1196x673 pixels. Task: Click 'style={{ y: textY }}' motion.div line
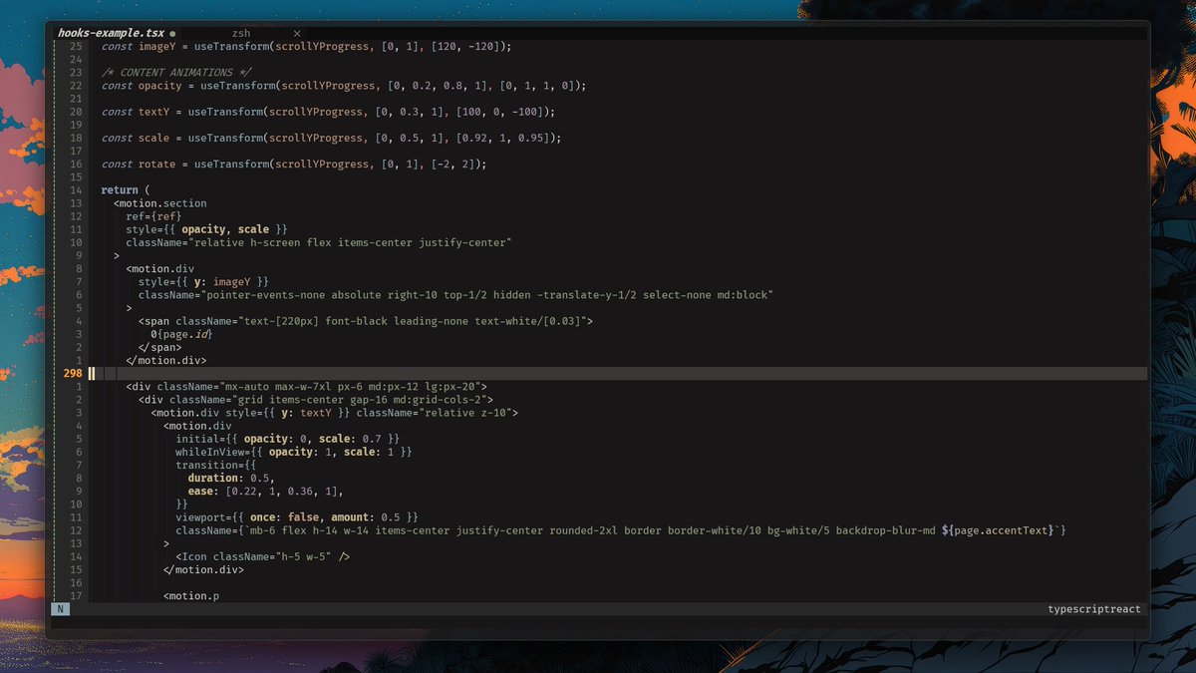tap(335, 412)
